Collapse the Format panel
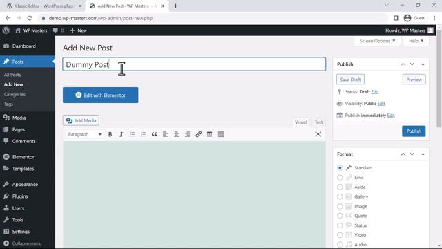The image size is (442, 249). (423, 154)
